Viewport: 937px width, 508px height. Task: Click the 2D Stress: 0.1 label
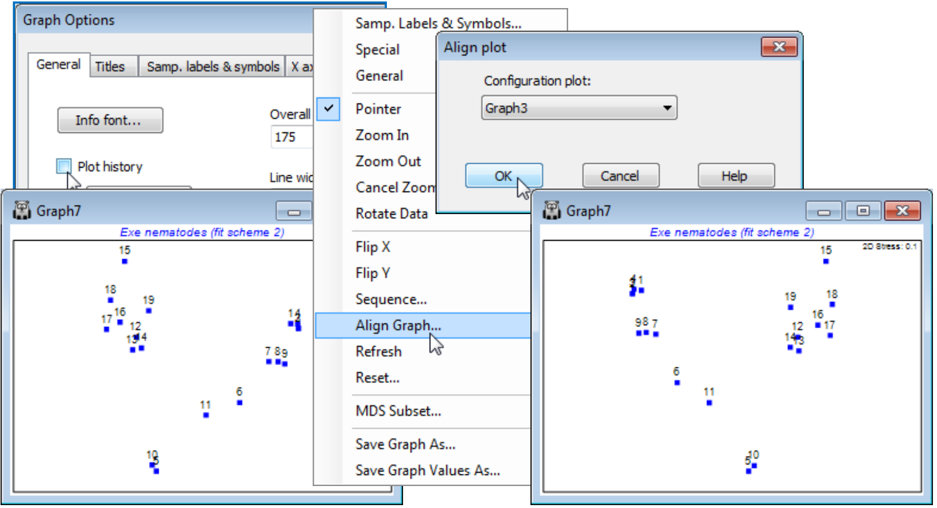[890, 246]
